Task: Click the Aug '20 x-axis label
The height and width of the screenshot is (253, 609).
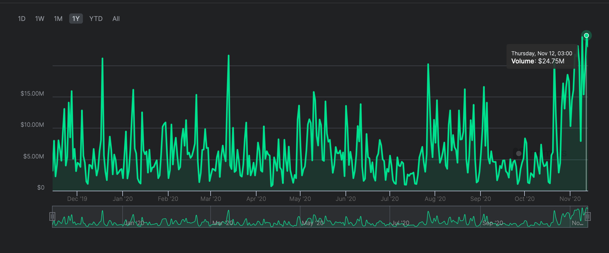Action: tap(435, 199)
